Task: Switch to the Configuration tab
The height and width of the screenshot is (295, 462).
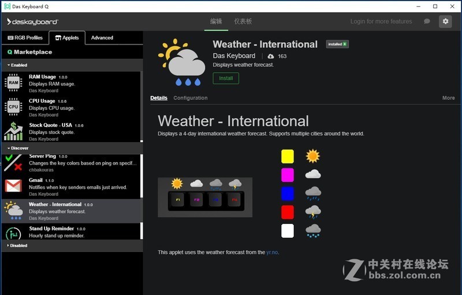Action: click(191, 98)
